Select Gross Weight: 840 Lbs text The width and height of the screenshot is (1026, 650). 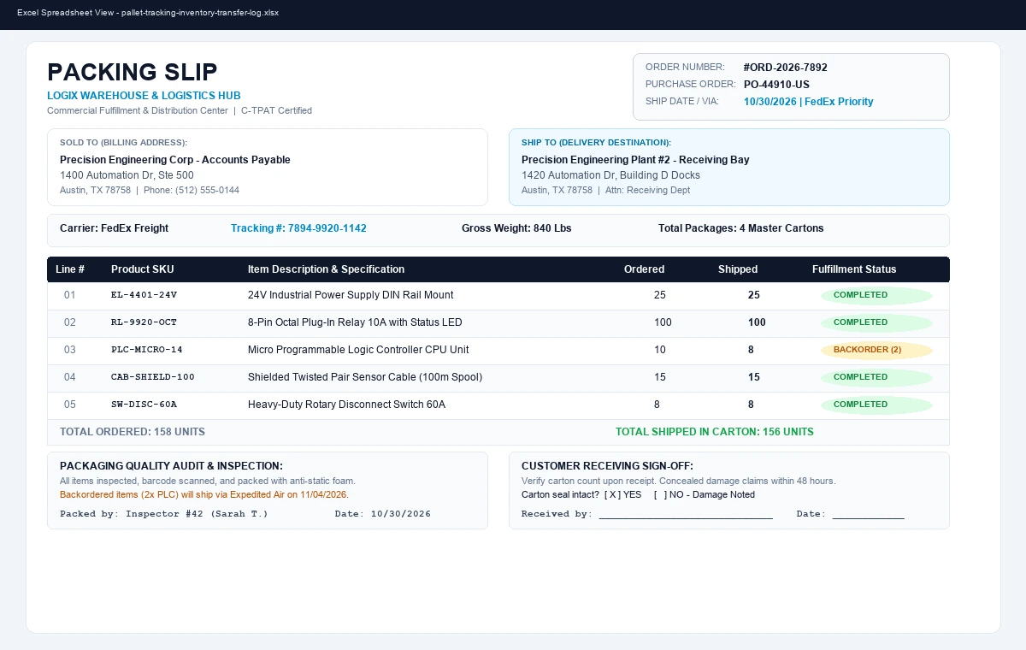coord(516,228)
